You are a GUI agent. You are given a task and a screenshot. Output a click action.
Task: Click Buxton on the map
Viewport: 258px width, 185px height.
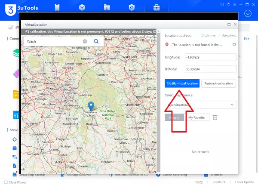[91, 124]
